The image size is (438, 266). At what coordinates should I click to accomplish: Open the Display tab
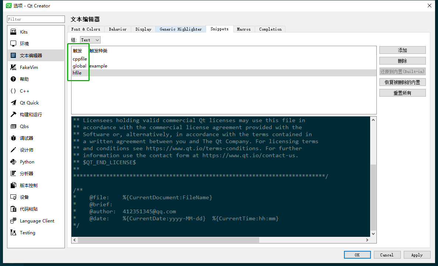click(x=143, y=29)
